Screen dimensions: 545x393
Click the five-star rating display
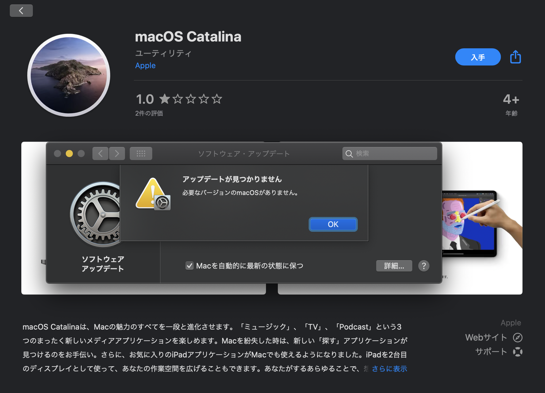click(191, 99)
